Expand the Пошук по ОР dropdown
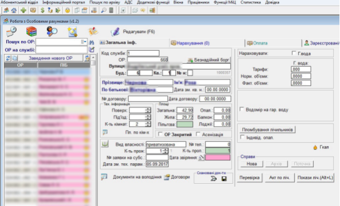Screen dimensions: 340x206 point(84,42)
